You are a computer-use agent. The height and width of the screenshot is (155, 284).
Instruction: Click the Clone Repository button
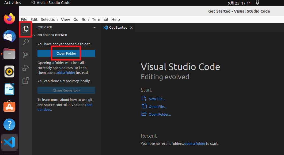click(66, 90)
